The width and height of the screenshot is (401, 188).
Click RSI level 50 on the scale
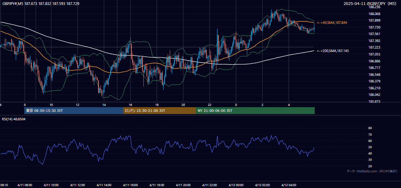pyautogui.click(x=370, y=147)
